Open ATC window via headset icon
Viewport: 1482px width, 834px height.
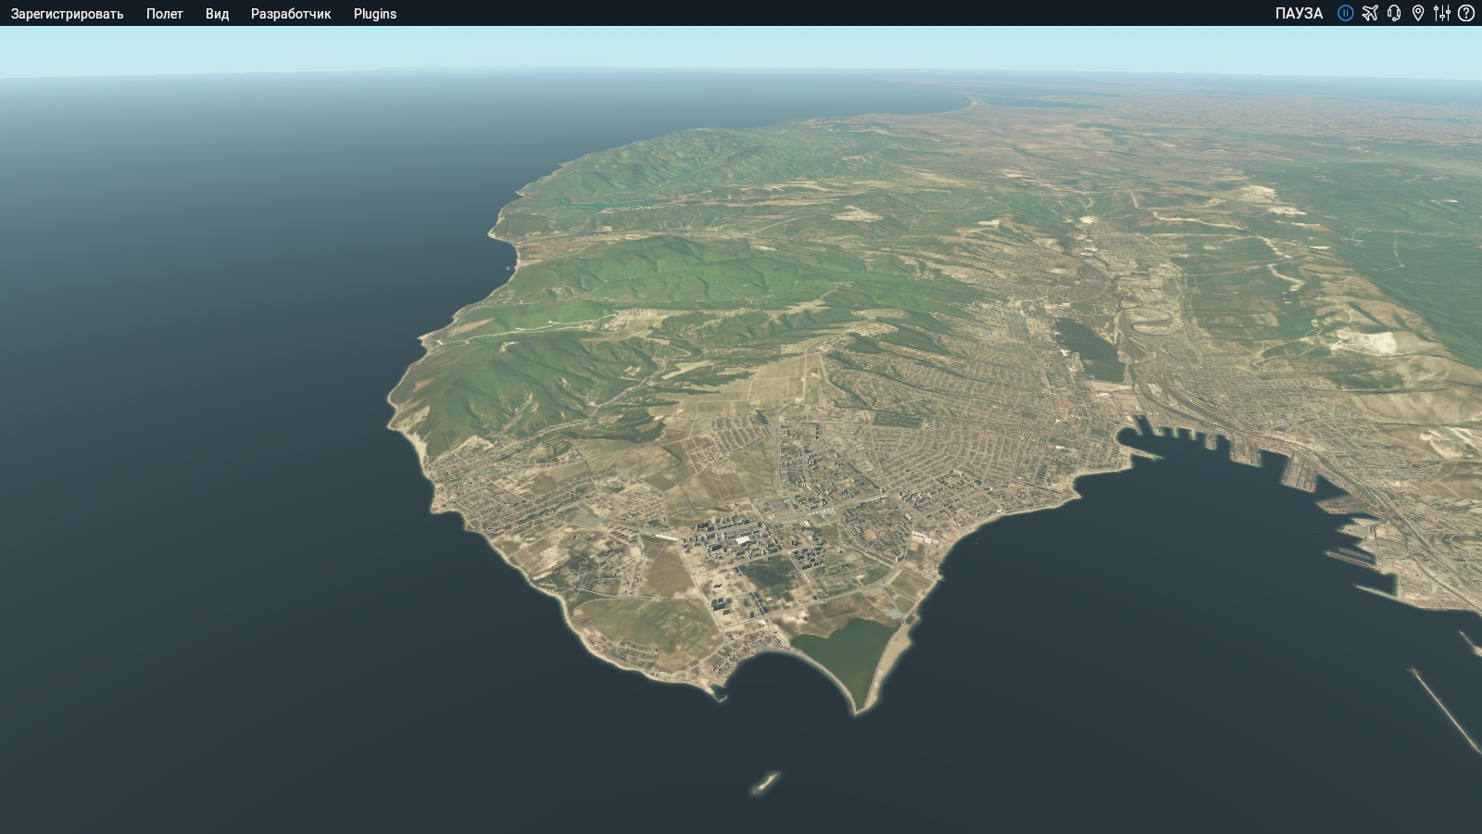click(x=1394, y=13)
